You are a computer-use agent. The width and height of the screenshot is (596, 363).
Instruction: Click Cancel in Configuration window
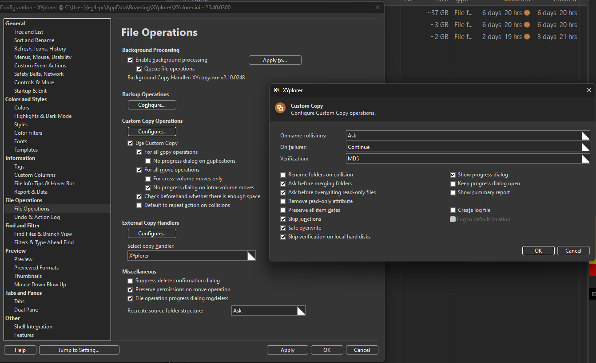[362, 350]
